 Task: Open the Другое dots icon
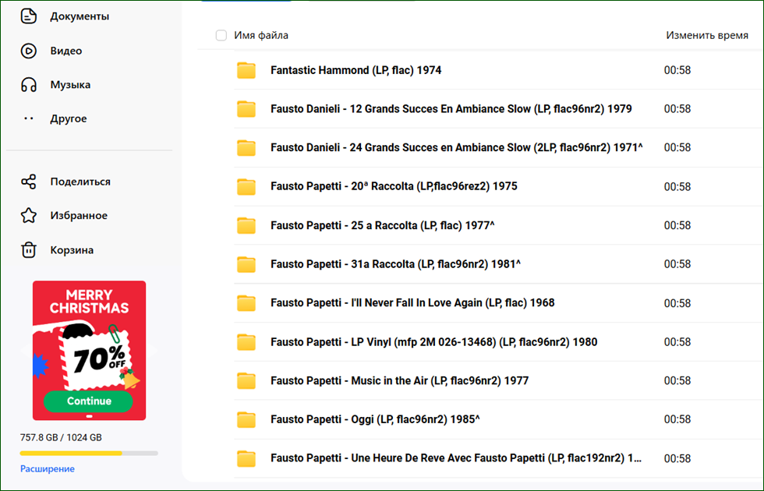click(28, 118)
